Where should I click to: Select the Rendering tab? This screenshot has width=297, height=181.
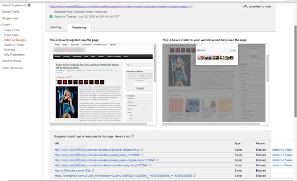[80, 27]
